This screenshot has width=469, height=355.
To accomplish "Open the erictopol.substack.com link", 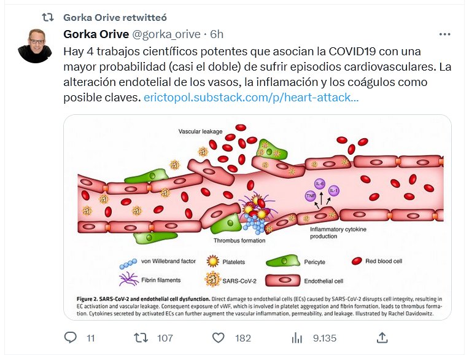I will tap(251, 97).
